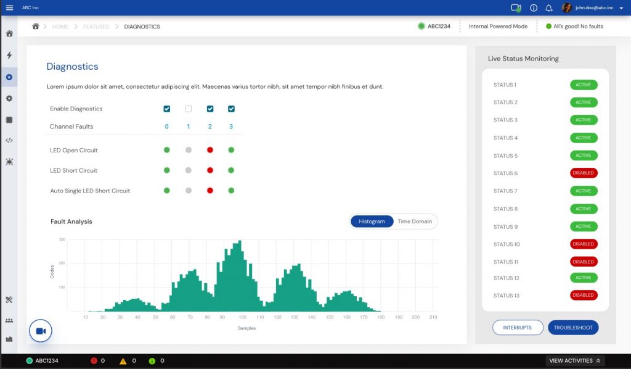Enable diagnostics for channel 1
Viewport: 631px width, 369px height.
(x=188, y=109)
